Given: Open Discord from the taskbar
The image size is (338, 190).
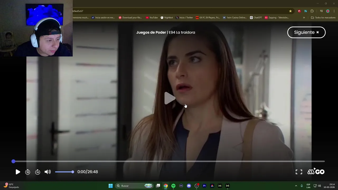Looking at the screenshot, I should [189, 186].
